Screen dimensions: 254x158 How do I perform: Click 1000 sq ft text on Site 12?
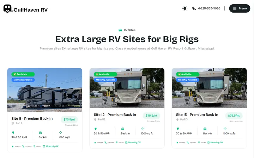click(147, 133)
